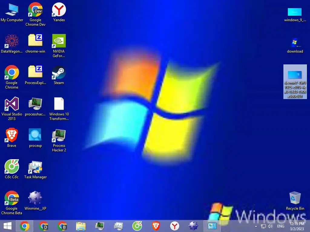
Task: Select the chrome-win zip folder
Action: (35, 43)
